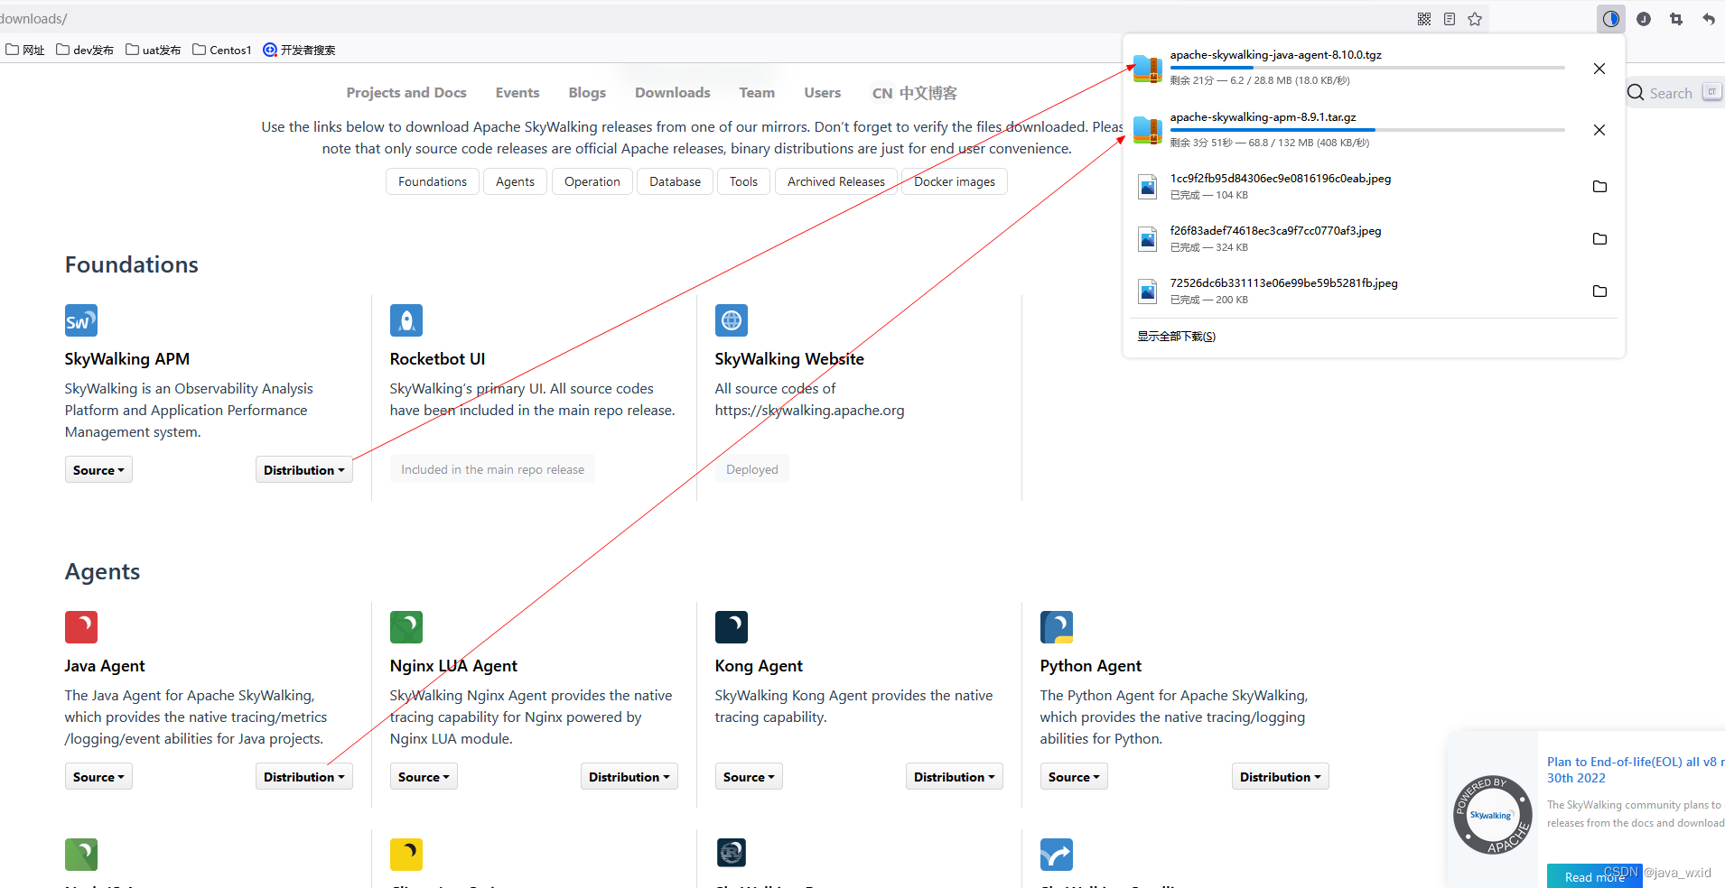This screenshot has width=1725, height=888.
Task: Open the Centos1 bookmark folder
Action: 222,50
